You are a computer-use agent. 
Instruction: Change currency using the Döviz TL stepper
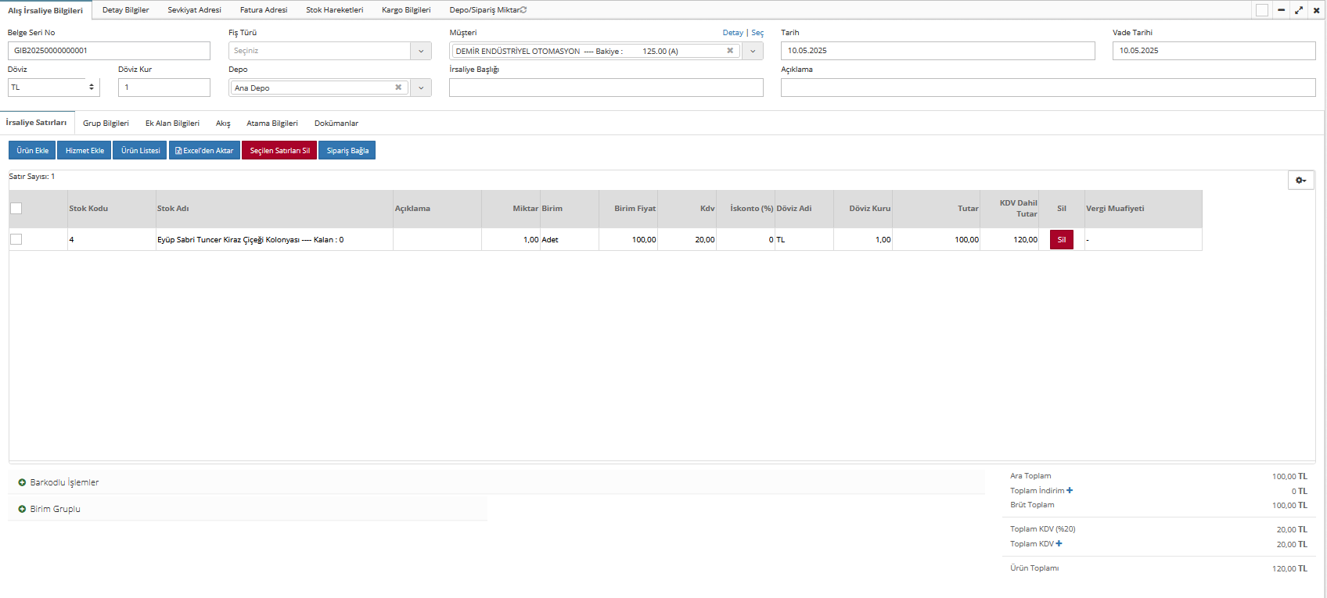click(x=92, y=87)
